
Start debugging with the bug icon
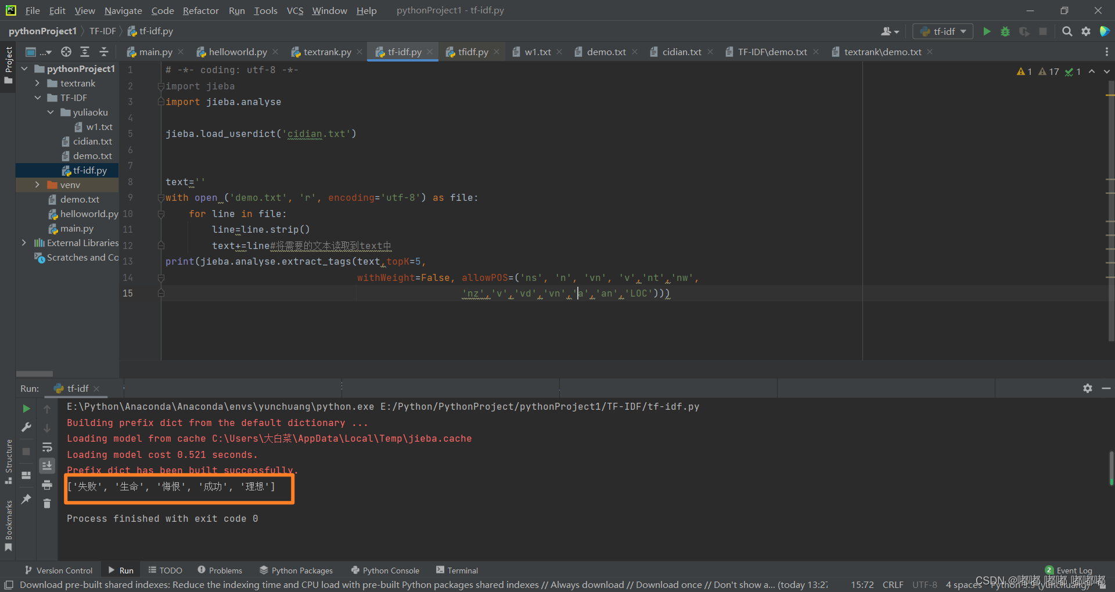click(1005, 31)
